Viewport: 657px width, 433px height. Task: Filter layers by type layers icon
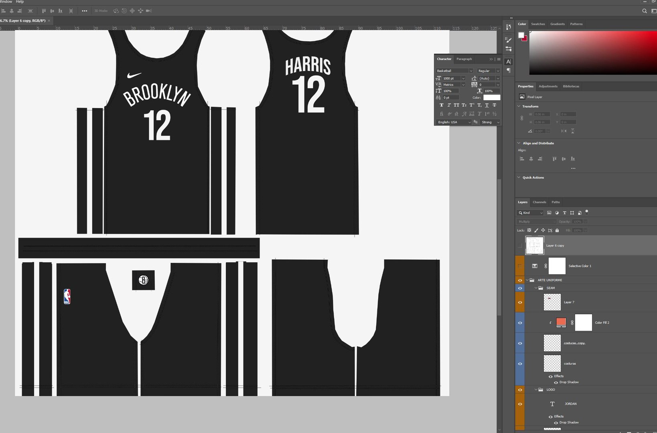564,213
